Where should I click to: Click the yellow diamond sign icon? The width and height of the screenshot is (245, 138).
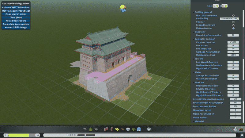(x=117, y=129)
